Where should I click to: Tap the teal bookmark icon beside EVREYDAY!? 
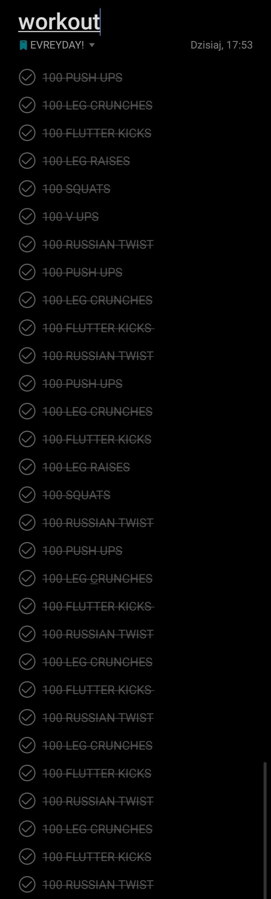pyautogui.click(x=23, y=46)
